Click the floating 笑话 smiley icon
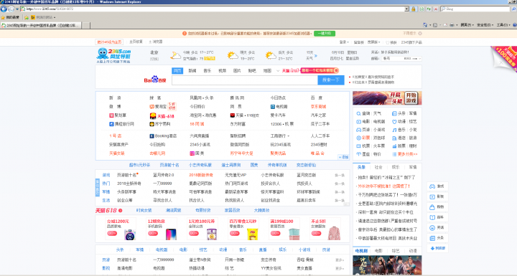This screenshot has width=517, height=276. tap(432, 227)
